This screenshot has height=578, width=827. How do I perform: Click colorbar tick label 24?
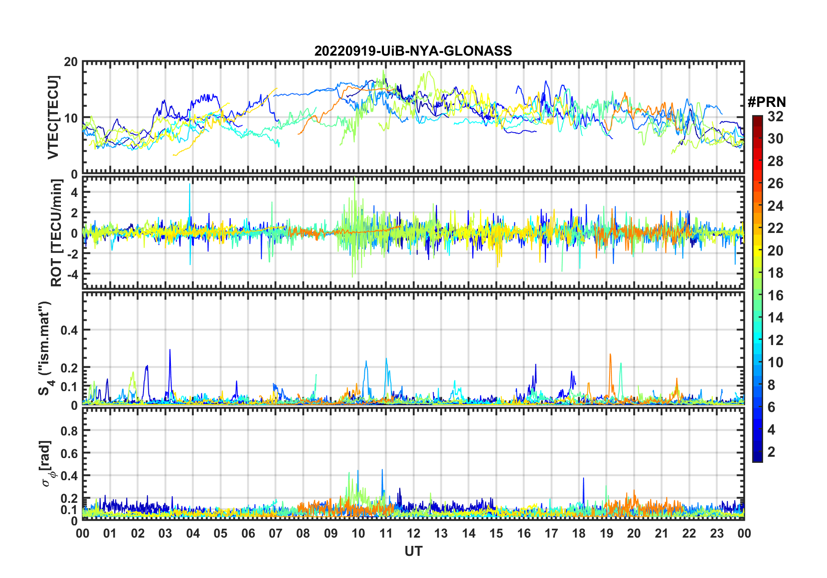pyautogui.click(x=775, y=206)
